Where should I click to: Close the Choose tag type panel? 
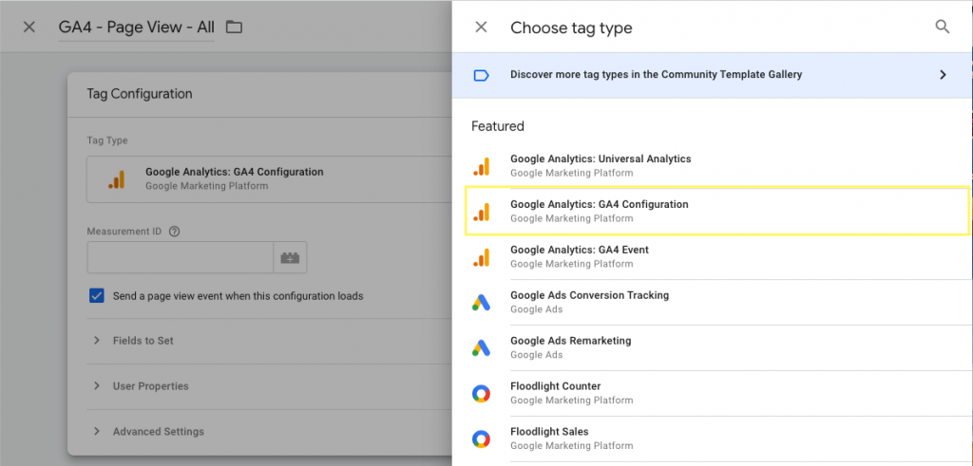481,28
